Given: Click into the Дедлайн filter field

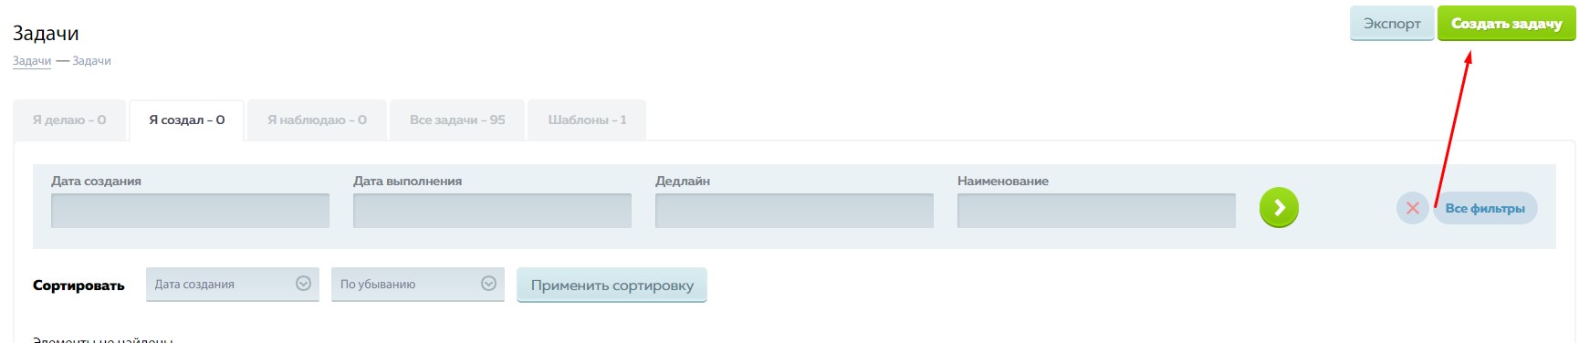Looking at the screenshot, I should pos(794,211).
